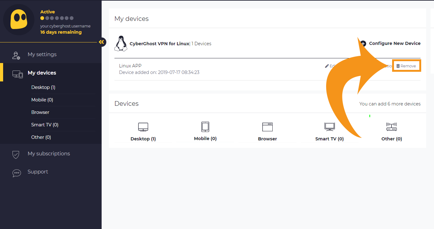
Task: Click the Support chat bubble icon
Action: (17, 173)
